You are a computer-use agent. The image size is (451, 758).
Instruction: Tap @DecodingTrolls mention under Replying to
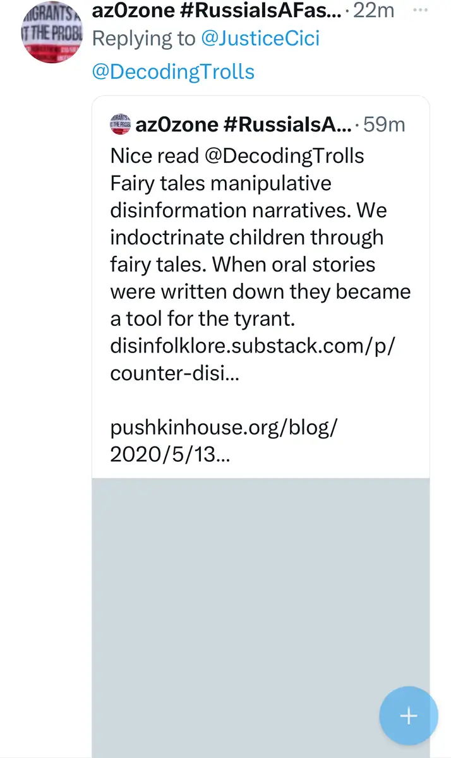(173, 71)
